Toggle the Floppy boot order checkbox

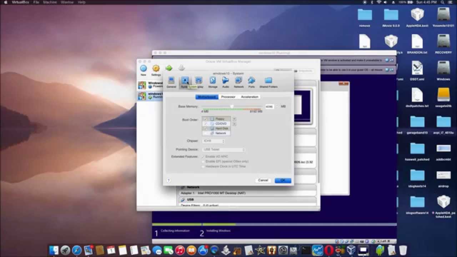pos(205,119)
